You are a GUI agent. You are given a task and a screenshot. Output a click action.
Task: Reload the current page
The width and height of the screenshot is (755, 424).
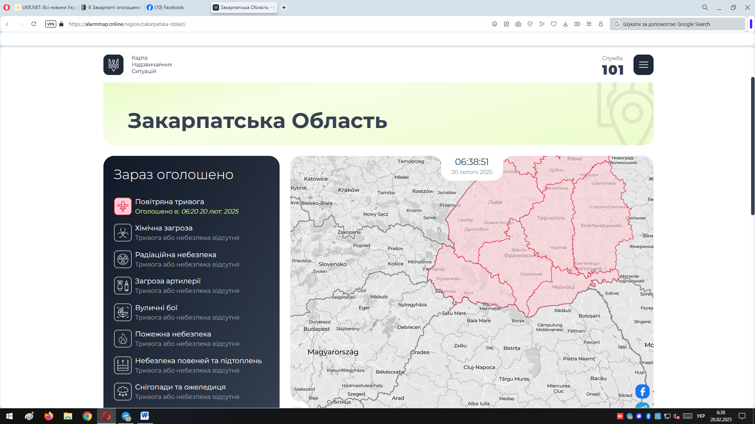pyautogui.click(x=34, y=24)
